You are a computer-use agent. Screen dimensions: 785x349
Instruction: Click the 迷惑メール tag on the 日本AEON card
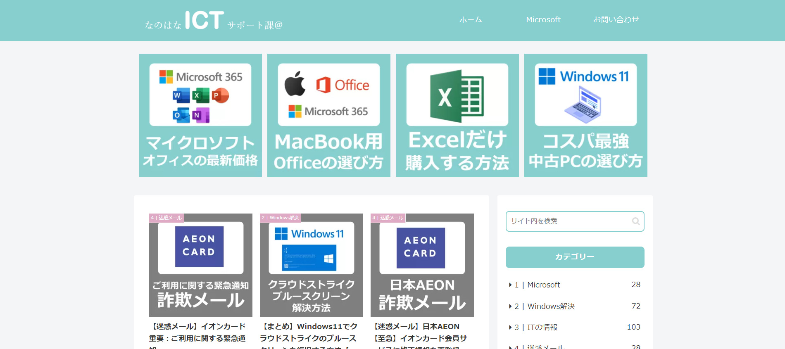click(388, 218)
